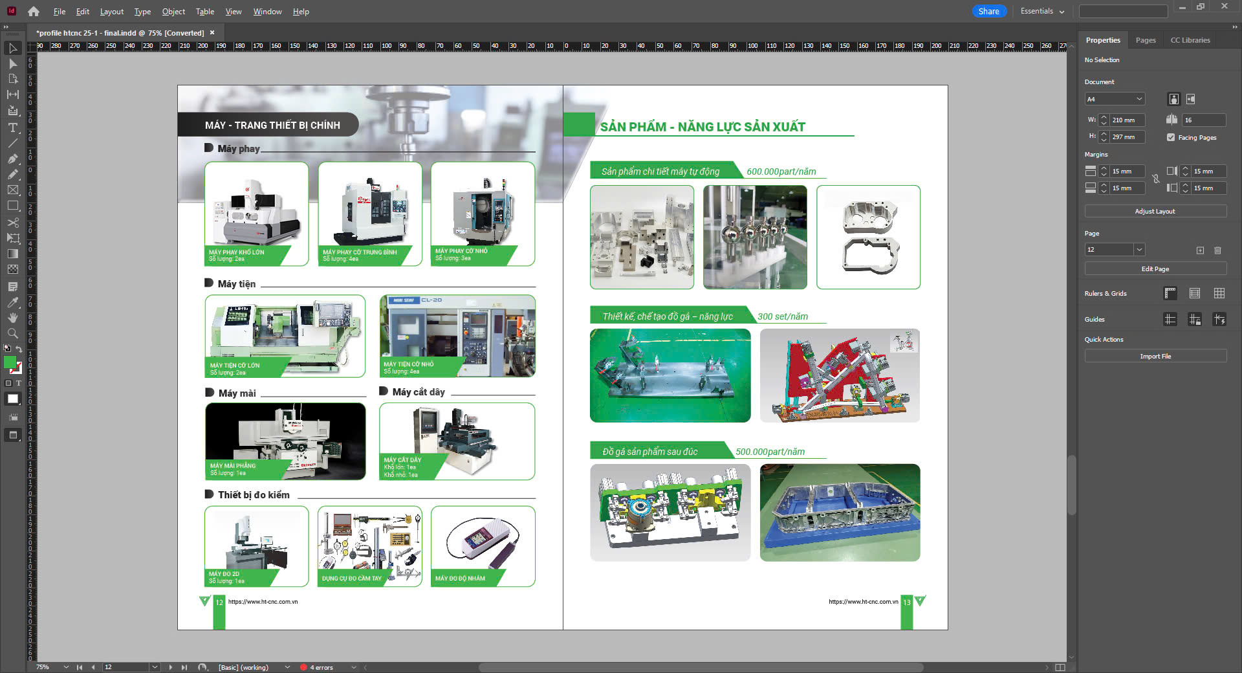Switch to the Pages tab
Screen dimensions: 1242x673
(x=1146, y=40)
